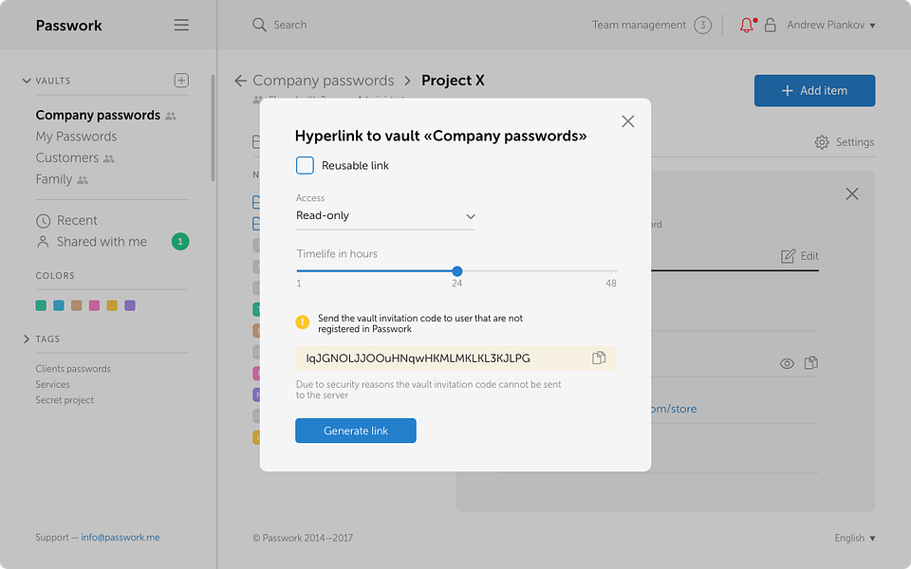Copy the vault invitation code

click(599, 358)
